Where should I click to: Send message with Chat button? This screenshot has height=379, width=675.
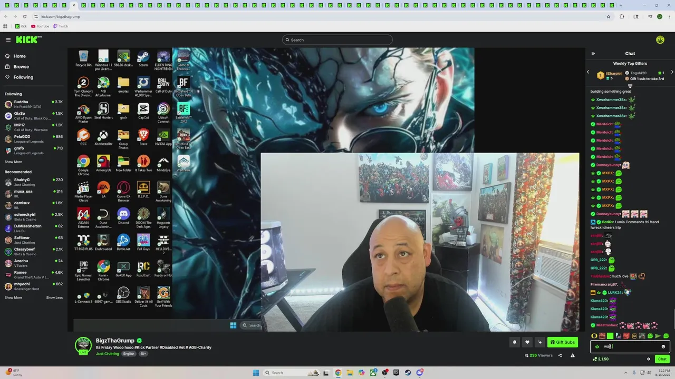[662, 359]
